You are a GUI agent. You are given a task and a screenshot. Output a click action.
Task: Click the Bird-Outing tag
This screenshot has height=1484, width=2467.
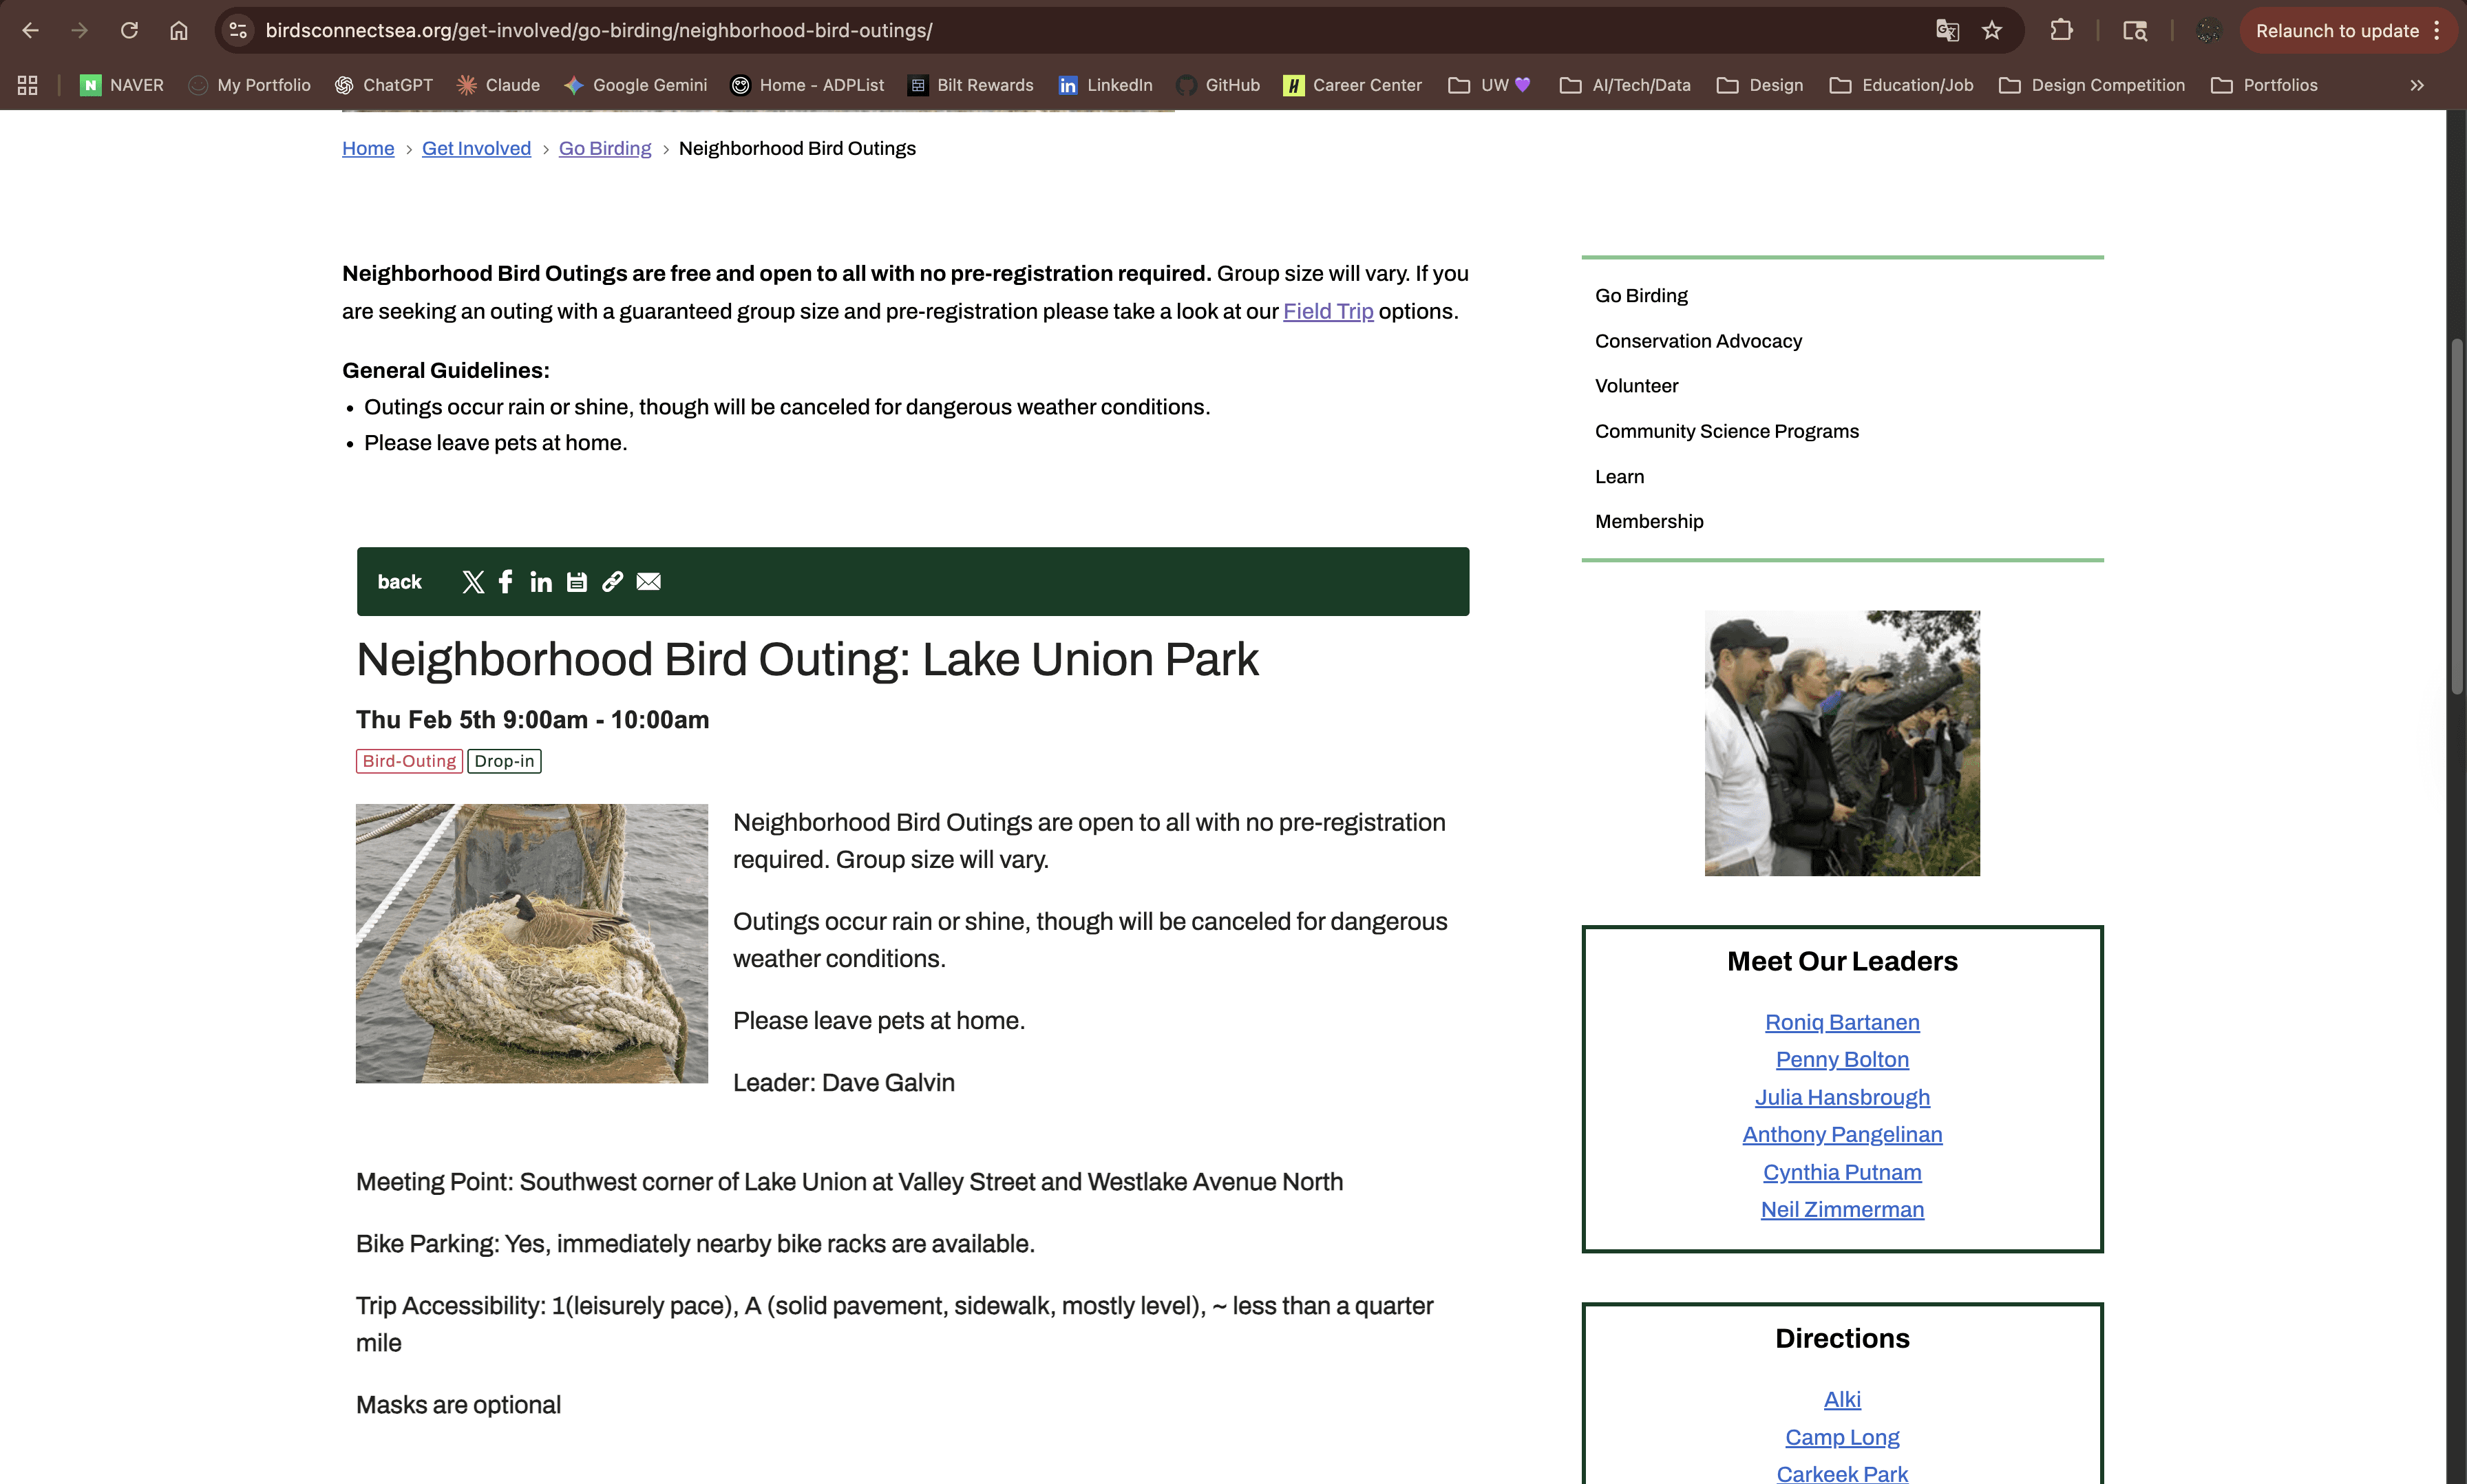[409, 761]
